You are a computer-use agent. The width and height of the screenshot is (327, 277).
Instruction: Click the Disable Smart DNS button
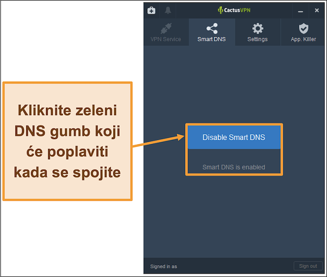pyautogui.click(x=234, y=137)
